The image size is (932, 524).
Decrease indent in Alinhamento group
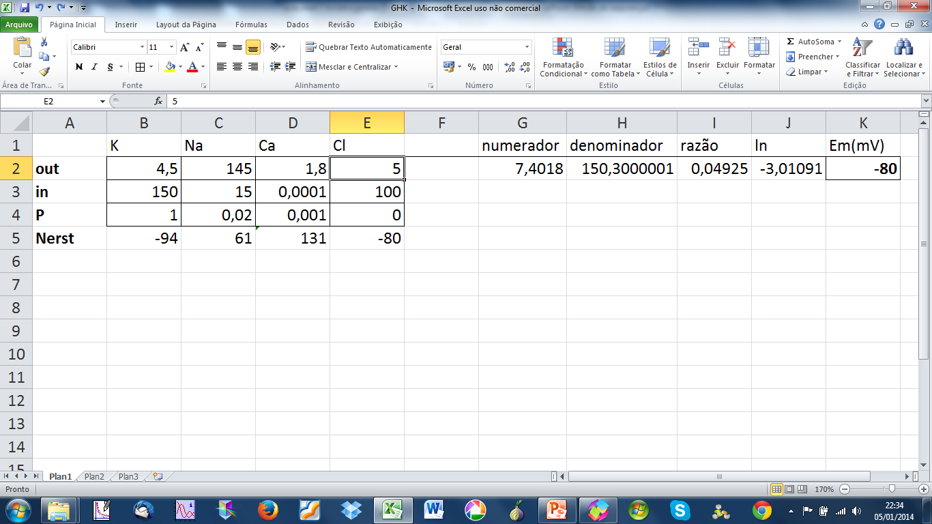(276, 67)
